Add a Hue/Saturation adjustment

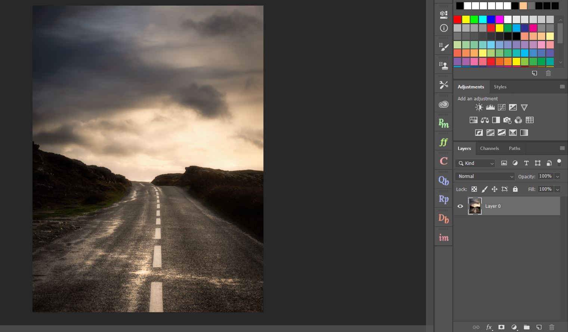473,120
